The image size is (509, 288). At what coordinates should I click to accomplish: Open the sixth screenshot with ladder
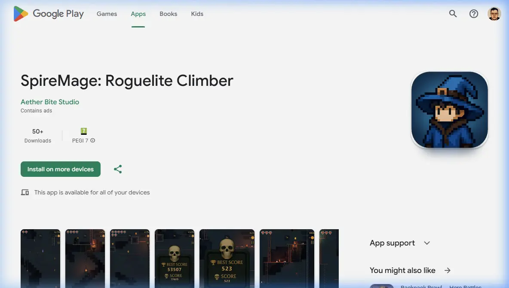(287, 258)
